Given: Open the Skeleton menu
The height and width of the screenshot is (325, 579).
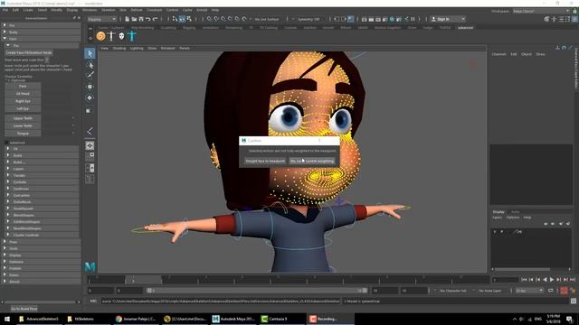Looking at the screenshot, I should pyautogui.click(x=109, y=10).
